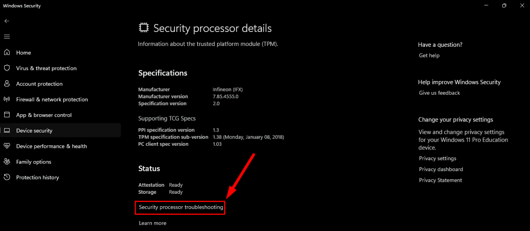
Task: Click the Home house icon
Action: (x=7, y=53)
